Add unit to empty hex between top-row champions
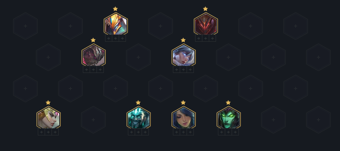This screenshot has height=151, width=340. [x=161, y=26]
